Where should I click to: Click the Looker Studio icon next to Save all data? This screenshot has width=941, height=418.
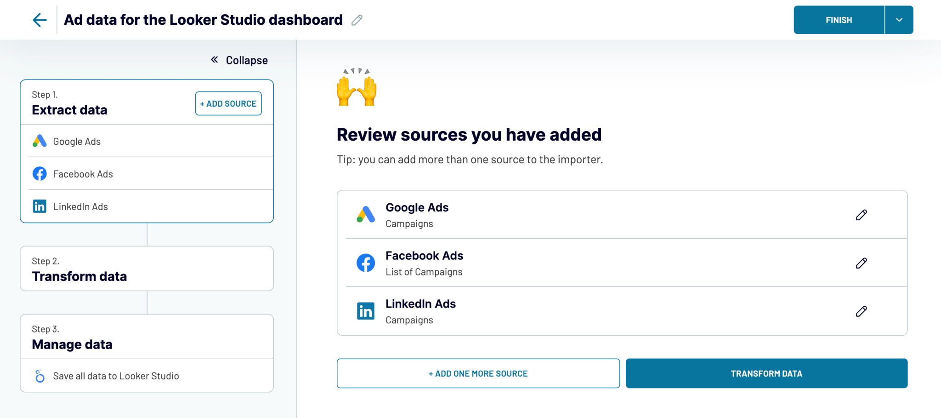(x=40, y=376)
